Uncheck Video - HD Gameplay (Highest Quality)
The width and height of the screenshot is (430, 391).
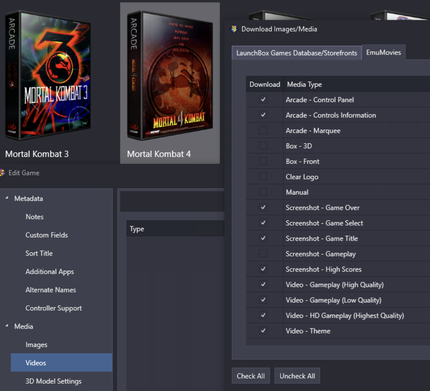pos(263,315)
